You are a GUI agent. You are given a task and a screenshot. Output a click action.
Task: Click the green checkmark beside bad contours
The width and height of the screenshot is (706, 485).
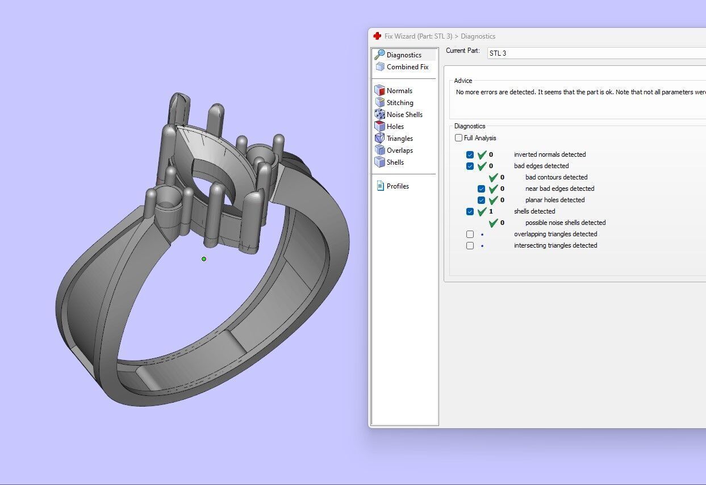click(x=493, y=177)
